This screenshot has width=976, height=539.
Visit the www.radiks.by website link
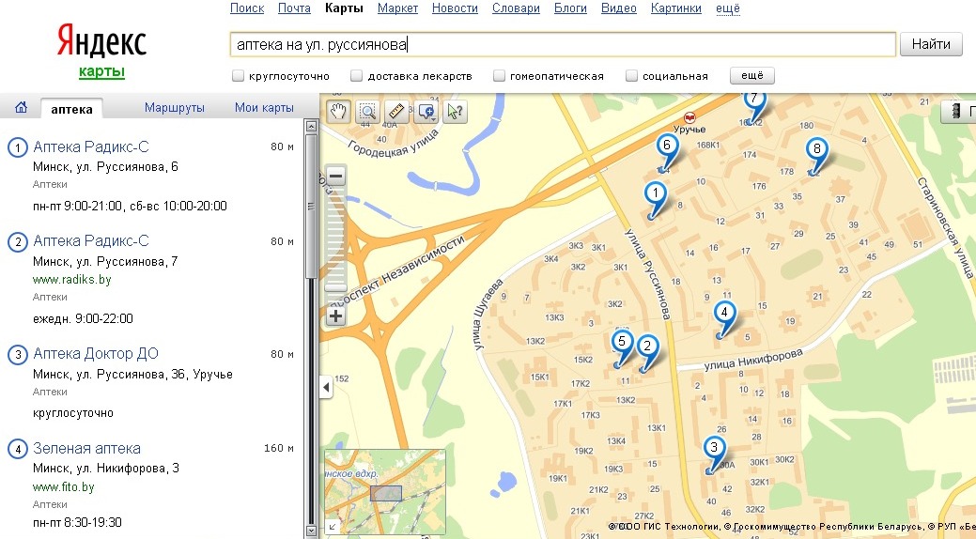pos(72,280)
